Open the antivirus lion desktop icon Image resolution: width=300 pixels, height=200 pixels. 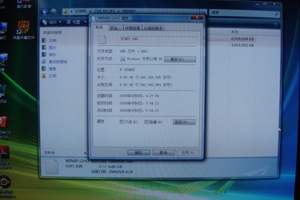[x=23, y=27]
